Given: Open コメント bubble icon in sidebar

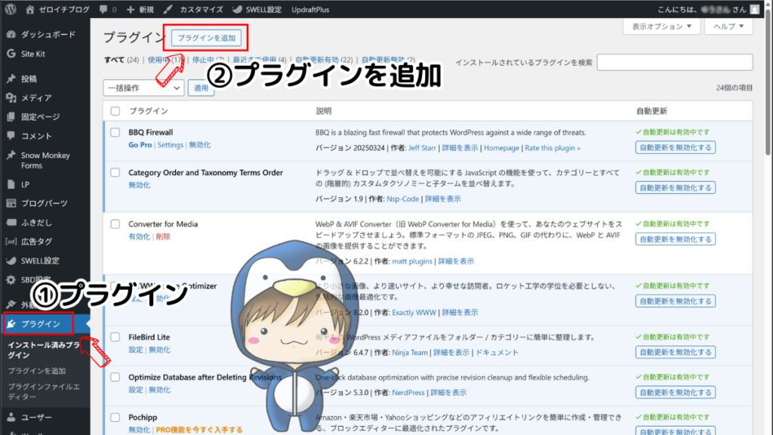Looking at the screenshot, I should click(x=11, y=136).
